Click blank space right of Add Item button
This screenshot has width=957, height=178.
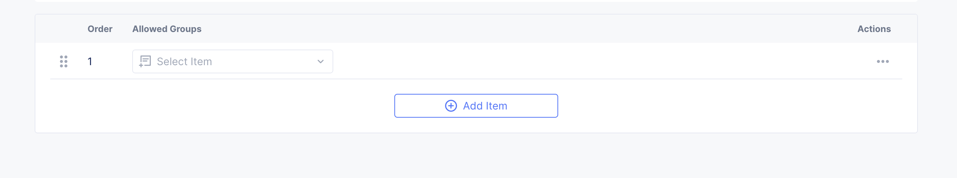point(726,106)
